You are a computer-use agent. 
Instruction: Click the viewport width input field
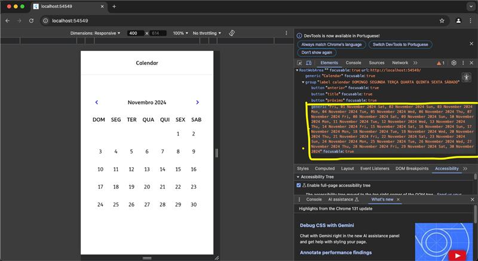[135, 33]
